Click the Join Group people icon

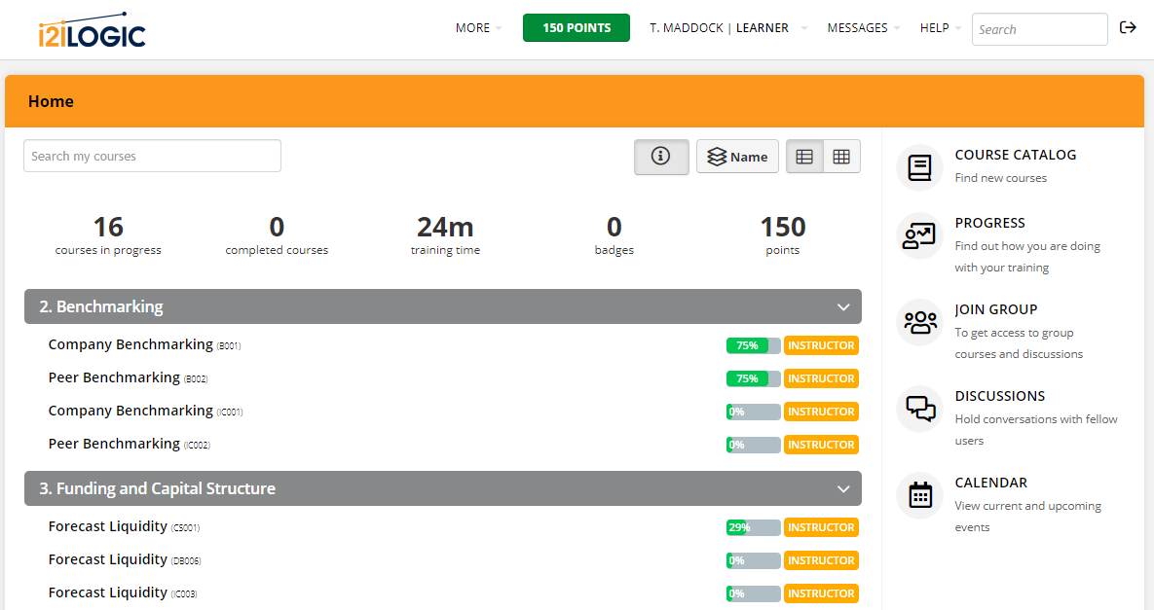[919, 322]
